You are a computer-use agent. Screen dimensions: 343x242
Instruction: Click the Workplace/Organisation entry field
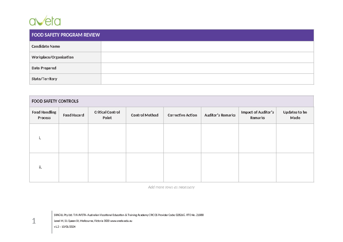(207, 57)
